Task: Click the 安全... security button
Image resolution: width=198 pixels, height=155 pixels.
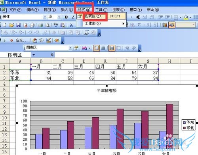Action: point(21,40)
